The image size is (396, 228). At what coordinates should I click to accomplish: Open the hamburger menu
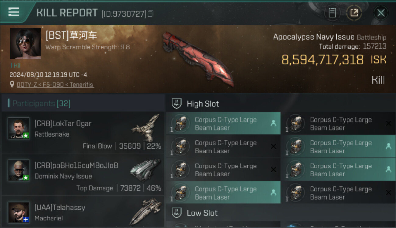tap(14, 12)
